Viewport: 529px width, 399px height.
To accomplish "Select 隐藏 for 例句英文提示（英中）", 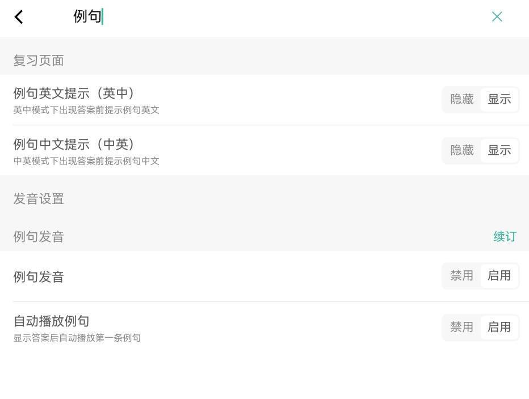I will pos(461,100).
